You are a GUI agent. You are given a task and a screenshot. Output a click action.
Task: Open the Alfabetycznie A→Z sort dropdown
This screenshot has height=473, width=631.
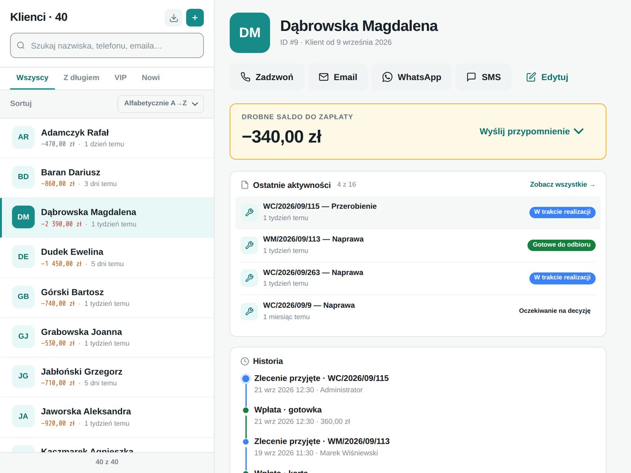[x=160, y=104]
